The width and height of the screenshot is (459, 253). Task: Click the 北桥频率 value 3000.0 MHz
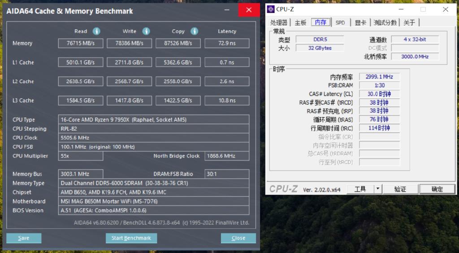pyautogui.click(x=415, y=57)
